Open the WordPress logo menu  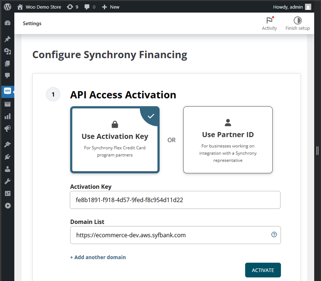8,7
